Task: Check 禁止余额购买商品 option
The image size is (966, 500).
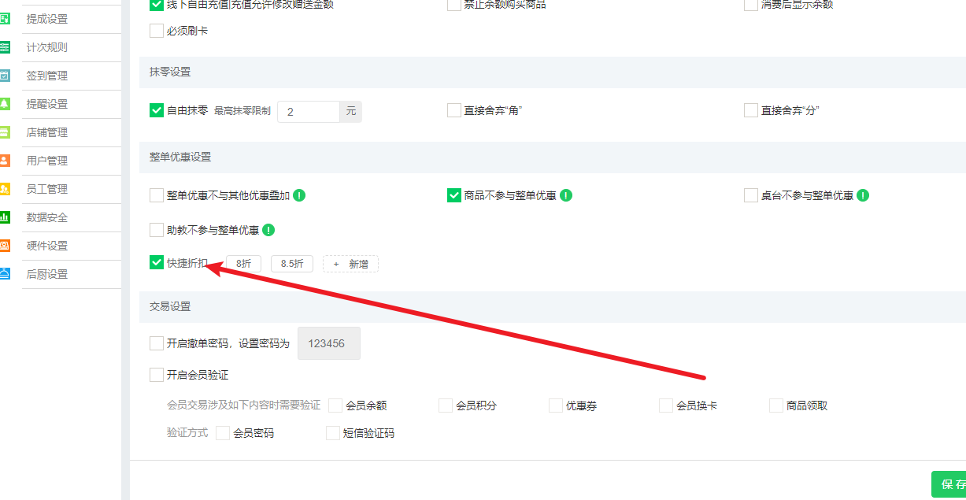Action: click(453, 5)
